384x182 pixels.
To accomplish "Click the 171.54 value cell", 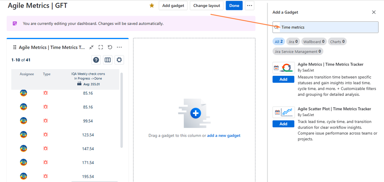I will 88,163.
